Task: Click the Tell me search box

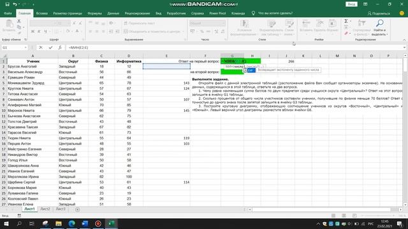Action: point(272,13)
